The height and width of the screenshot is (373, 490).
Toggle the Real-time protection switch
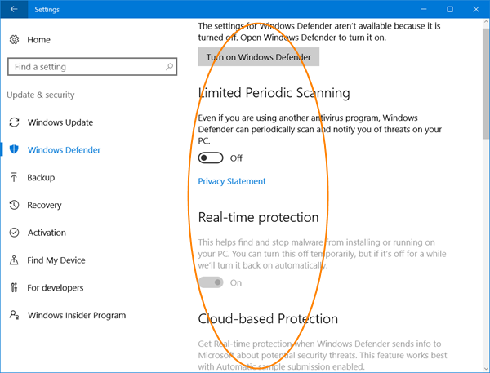coord(211,282)
